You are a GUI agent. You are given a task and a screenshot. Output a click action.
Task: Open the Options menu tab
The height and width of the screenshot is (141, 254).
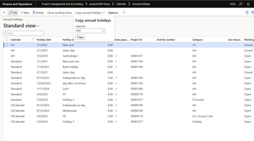(113, 13)
